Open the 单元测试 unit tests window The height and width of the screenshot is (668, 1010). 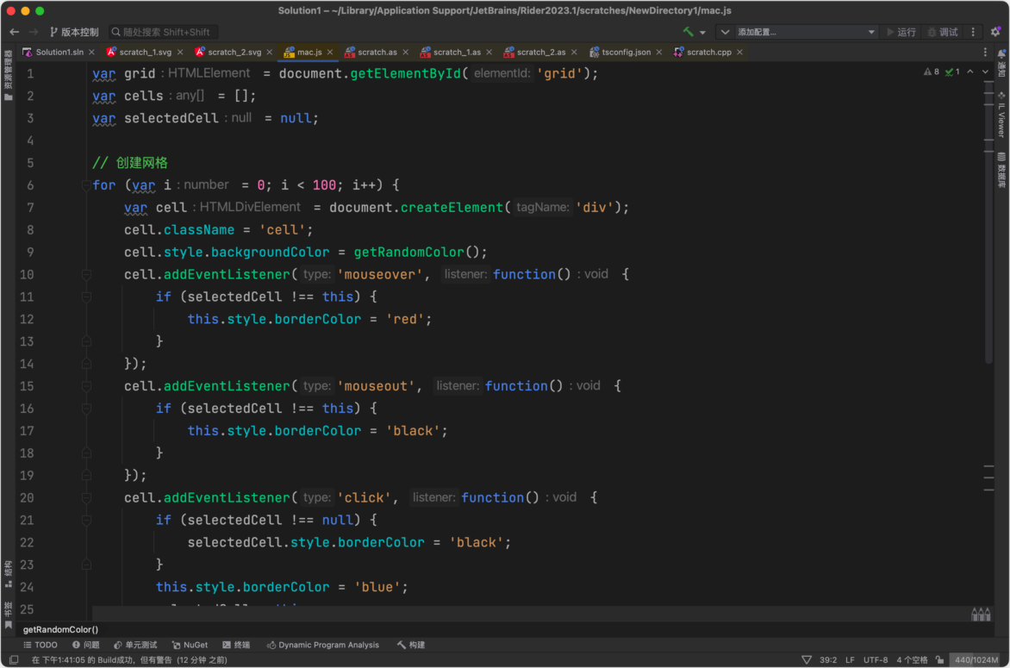(x=135, y=645)
